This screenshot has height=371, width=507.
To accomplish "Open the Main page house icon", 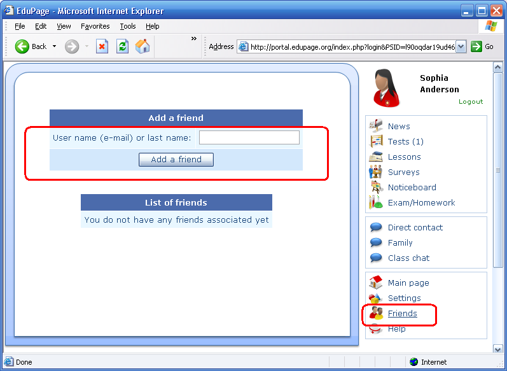I will click(x=376, y=283).
